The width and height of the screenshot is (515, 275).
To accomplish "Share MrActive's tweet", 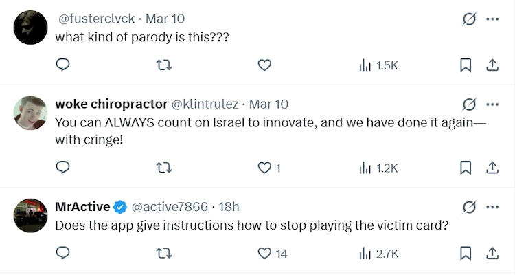I will 492,254.
